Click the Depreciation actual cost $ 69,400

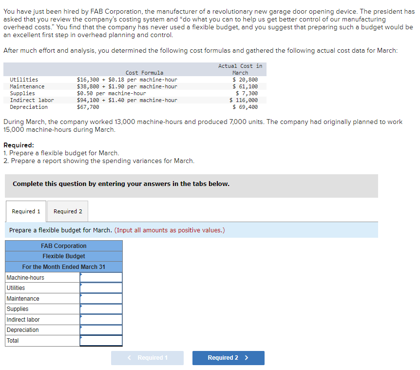[245, 107]
